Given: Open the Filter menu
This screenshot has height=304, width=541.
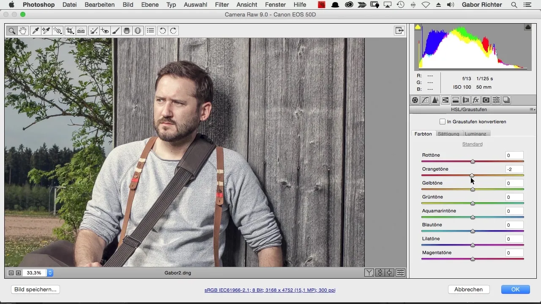Looking at the screenshot, I should pos(222,5).
